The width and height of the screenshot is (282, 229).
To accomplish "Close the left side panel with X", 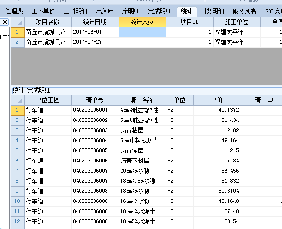I will (x=5, y=22).
